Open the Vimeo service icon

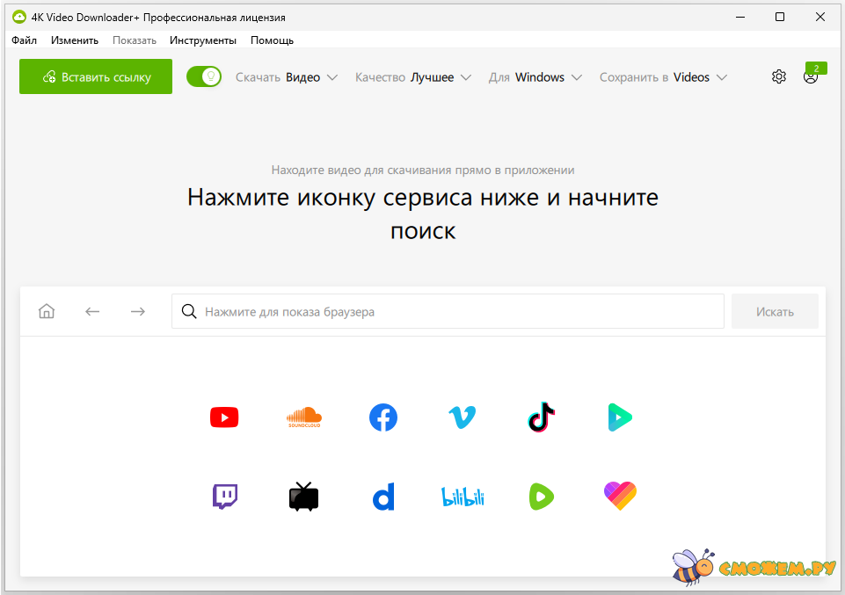coord(463,417)
